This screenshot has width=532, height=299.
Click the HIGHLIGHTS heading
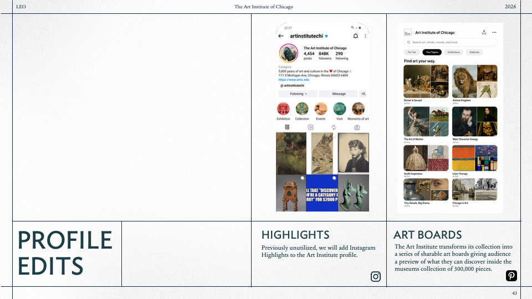[x=295, y=235]
